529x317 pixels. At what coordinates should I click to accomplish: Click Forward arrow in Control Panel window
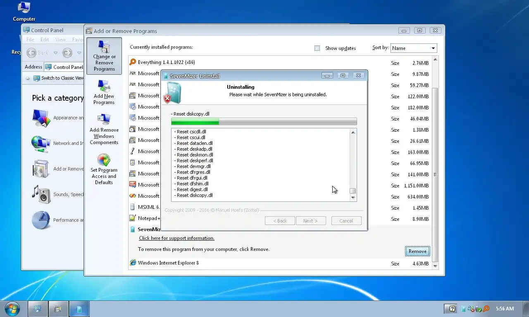tap(67, 52)
